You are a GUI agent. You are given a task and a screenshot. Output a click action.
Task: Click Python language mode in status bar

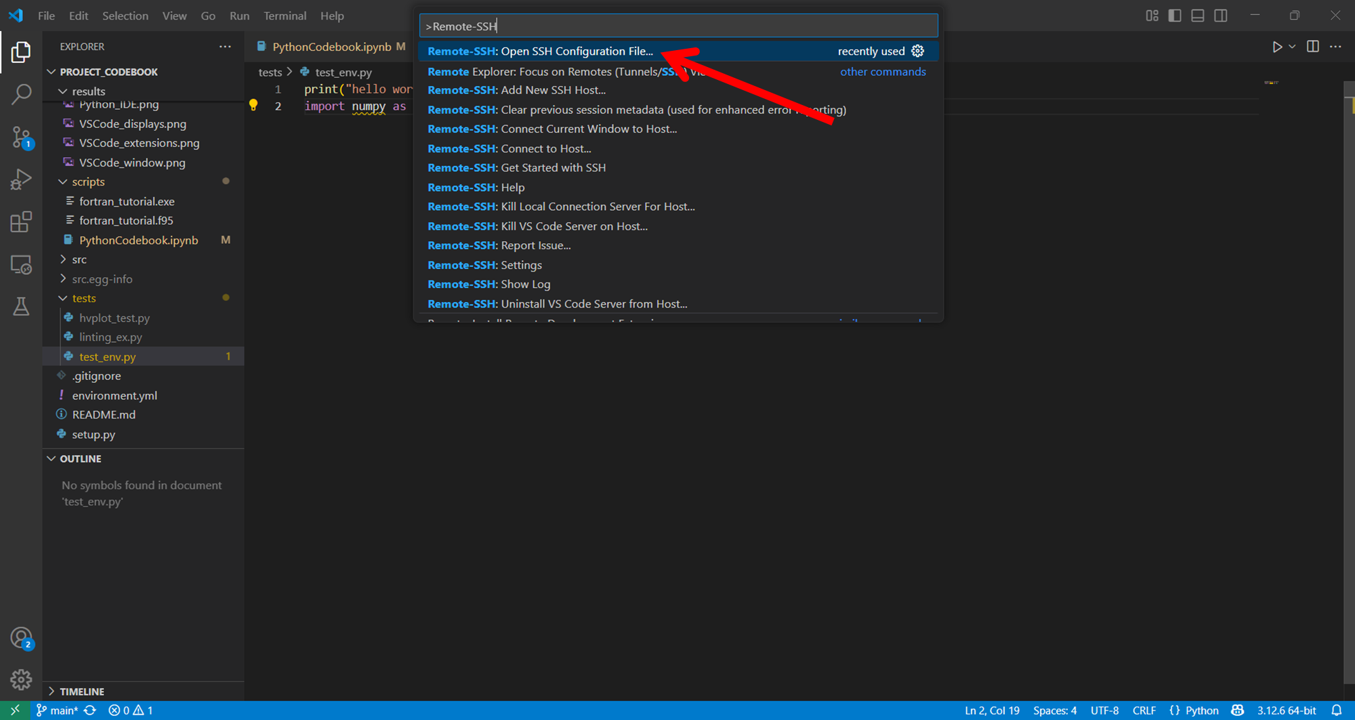coord(1201,711)
